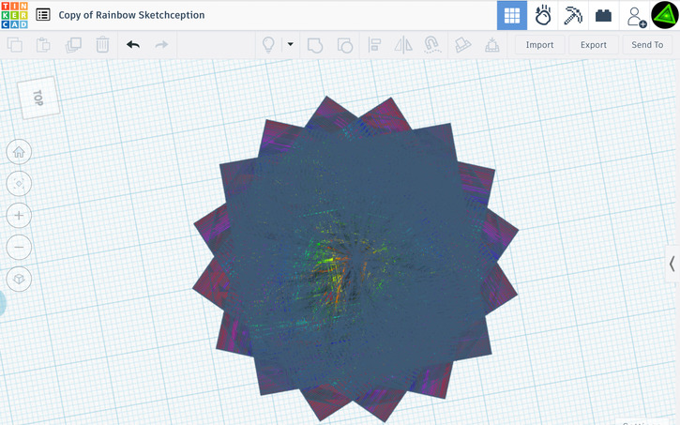
Task: Select the rainbow sketch star shape
Action: coord(355,259)
